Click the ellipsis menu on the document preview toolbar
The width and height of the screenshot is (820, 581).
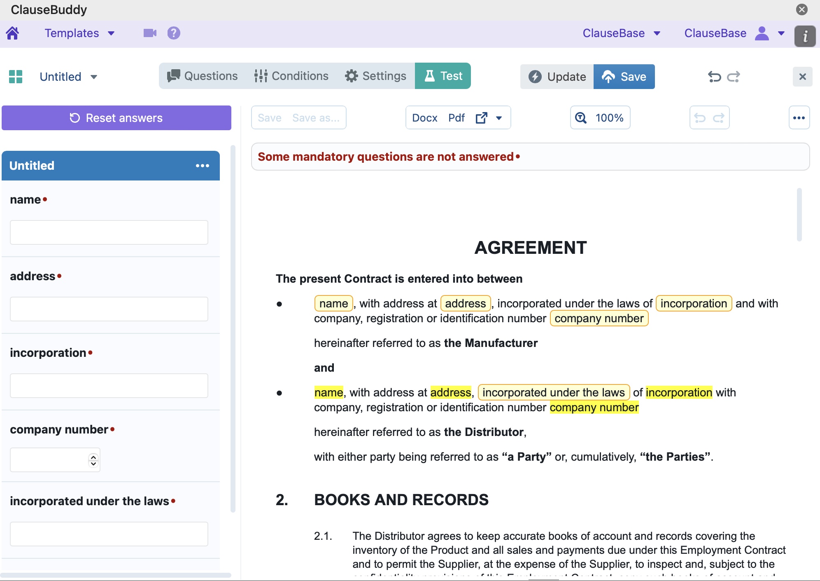(799, 117)
